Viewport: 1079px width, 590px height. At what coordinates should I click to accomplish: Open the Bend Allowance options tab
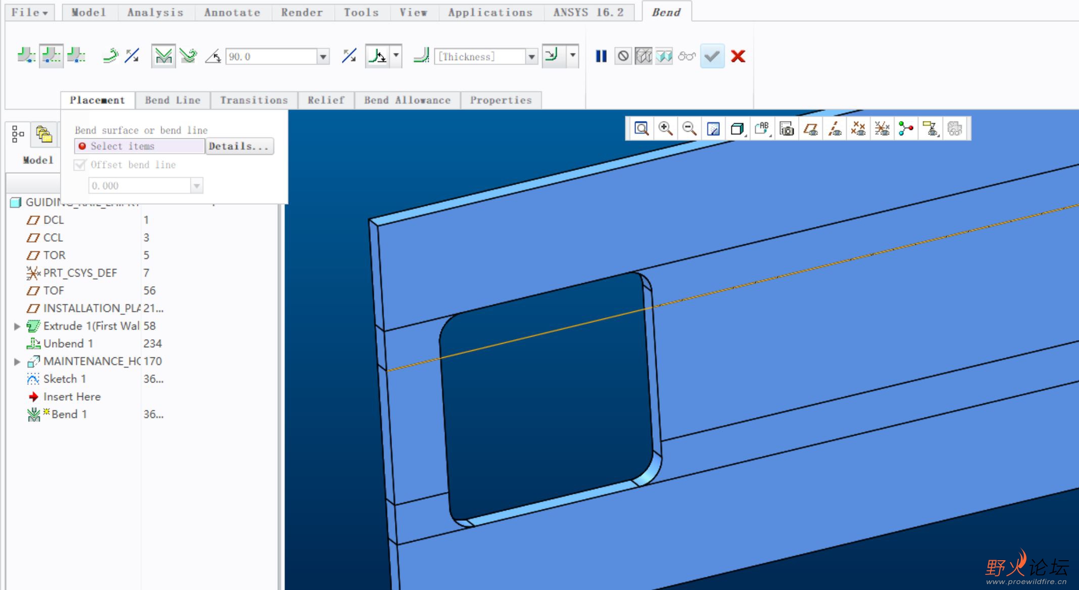408,100
